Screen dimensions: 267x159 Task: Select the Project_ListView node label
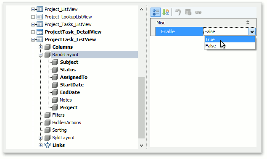[61, 9]
